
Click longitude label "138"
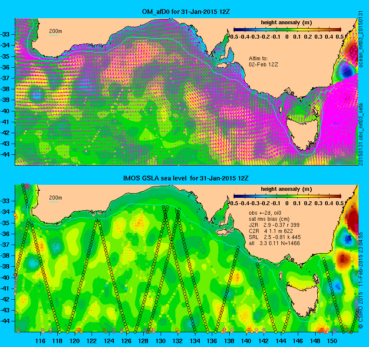click(x=229, y=341)
